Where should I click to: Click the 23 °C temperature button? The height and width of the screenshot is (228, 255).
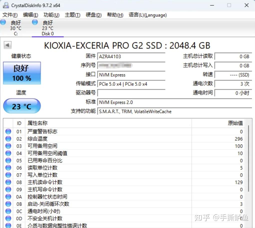tap(22, 106)
